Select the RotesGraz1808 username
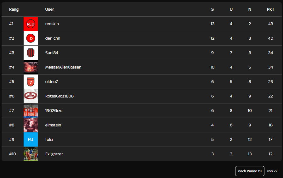Viewport: 283px width, 178px height. click(59, 96)
